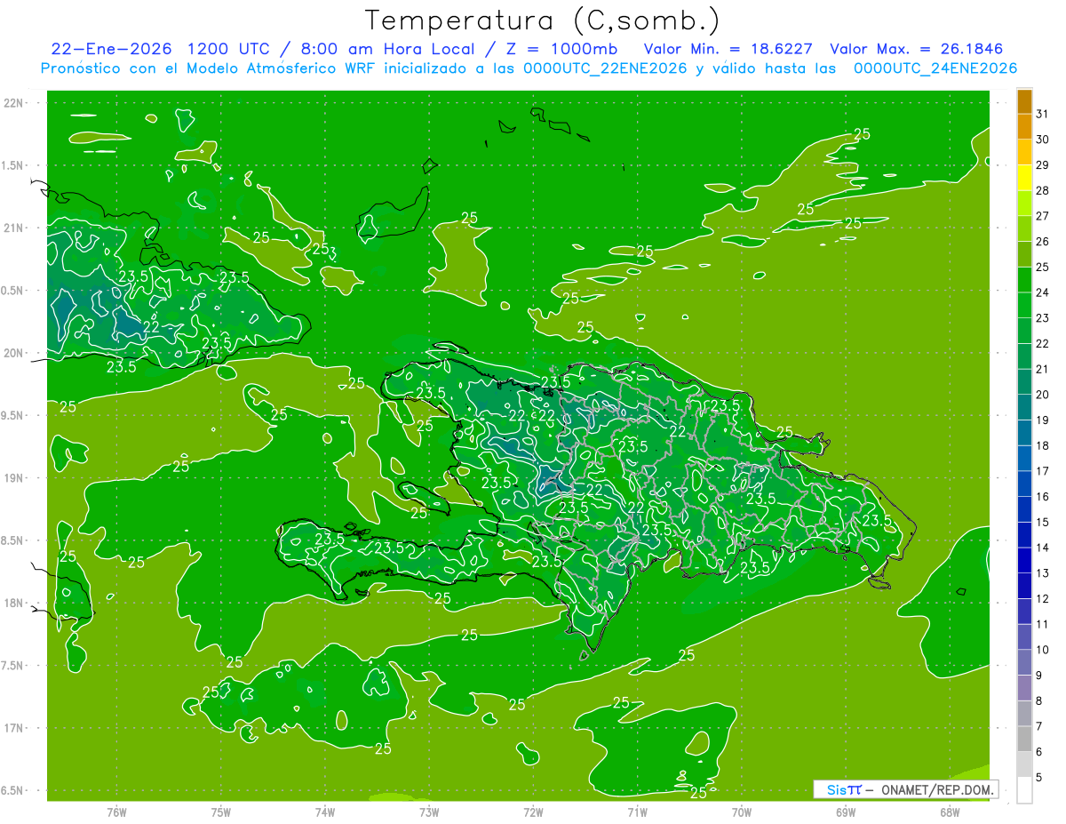Image resolution: width=1066 pixels, height=824 pixels.
Task: Click the blue legend band between 16 and 17
Action: tap(1024, 484)
